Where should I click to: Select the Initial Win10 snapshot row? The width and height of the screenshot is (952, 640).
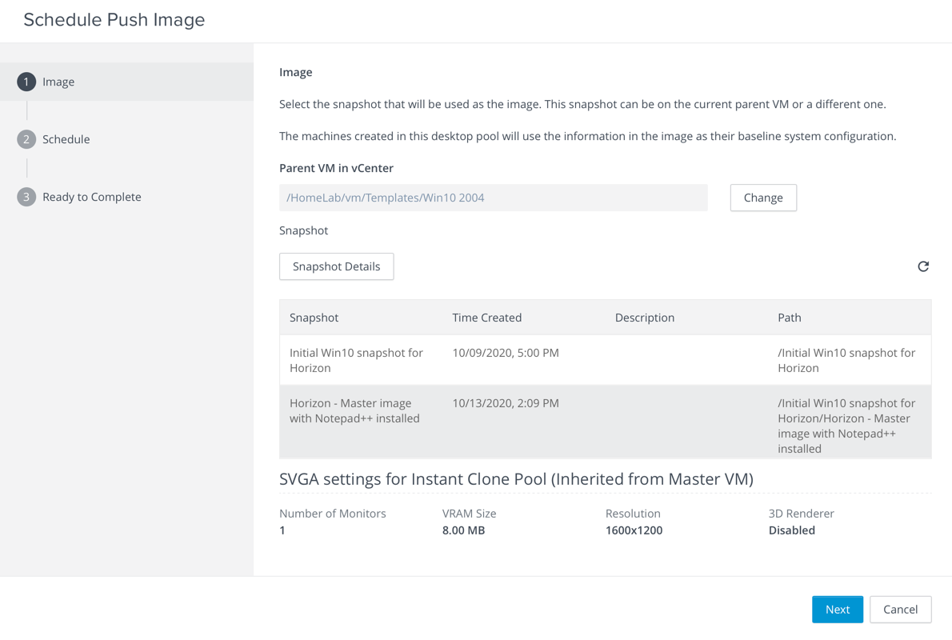[356, 360]
